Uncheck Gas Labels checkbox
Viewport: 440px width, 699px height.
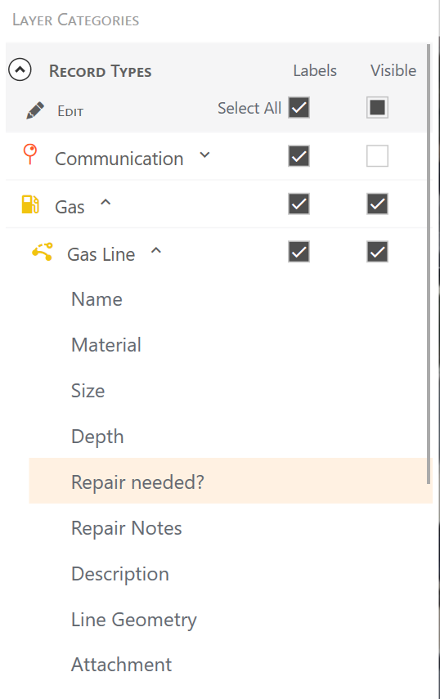[299, 204]
